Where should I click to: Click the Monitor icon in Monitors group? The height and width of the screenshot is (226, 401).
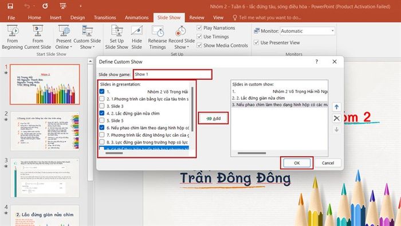[x=257, y=31]
